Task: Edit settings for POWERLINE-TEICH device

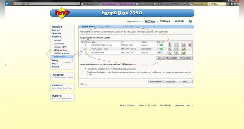Action: click(x=170, y=49)
